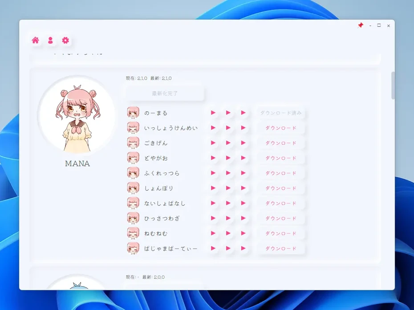Click the 最新化完了 update button
414x310 pixels.
pos(165,93)
